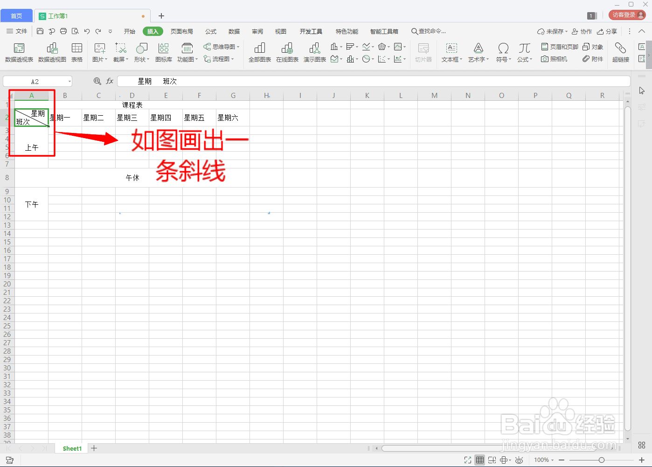Image resolution: width=652 pixels, height=467 pixels.
Task: Click the 访客登录 login button
Action: click(x=627, y=15)
